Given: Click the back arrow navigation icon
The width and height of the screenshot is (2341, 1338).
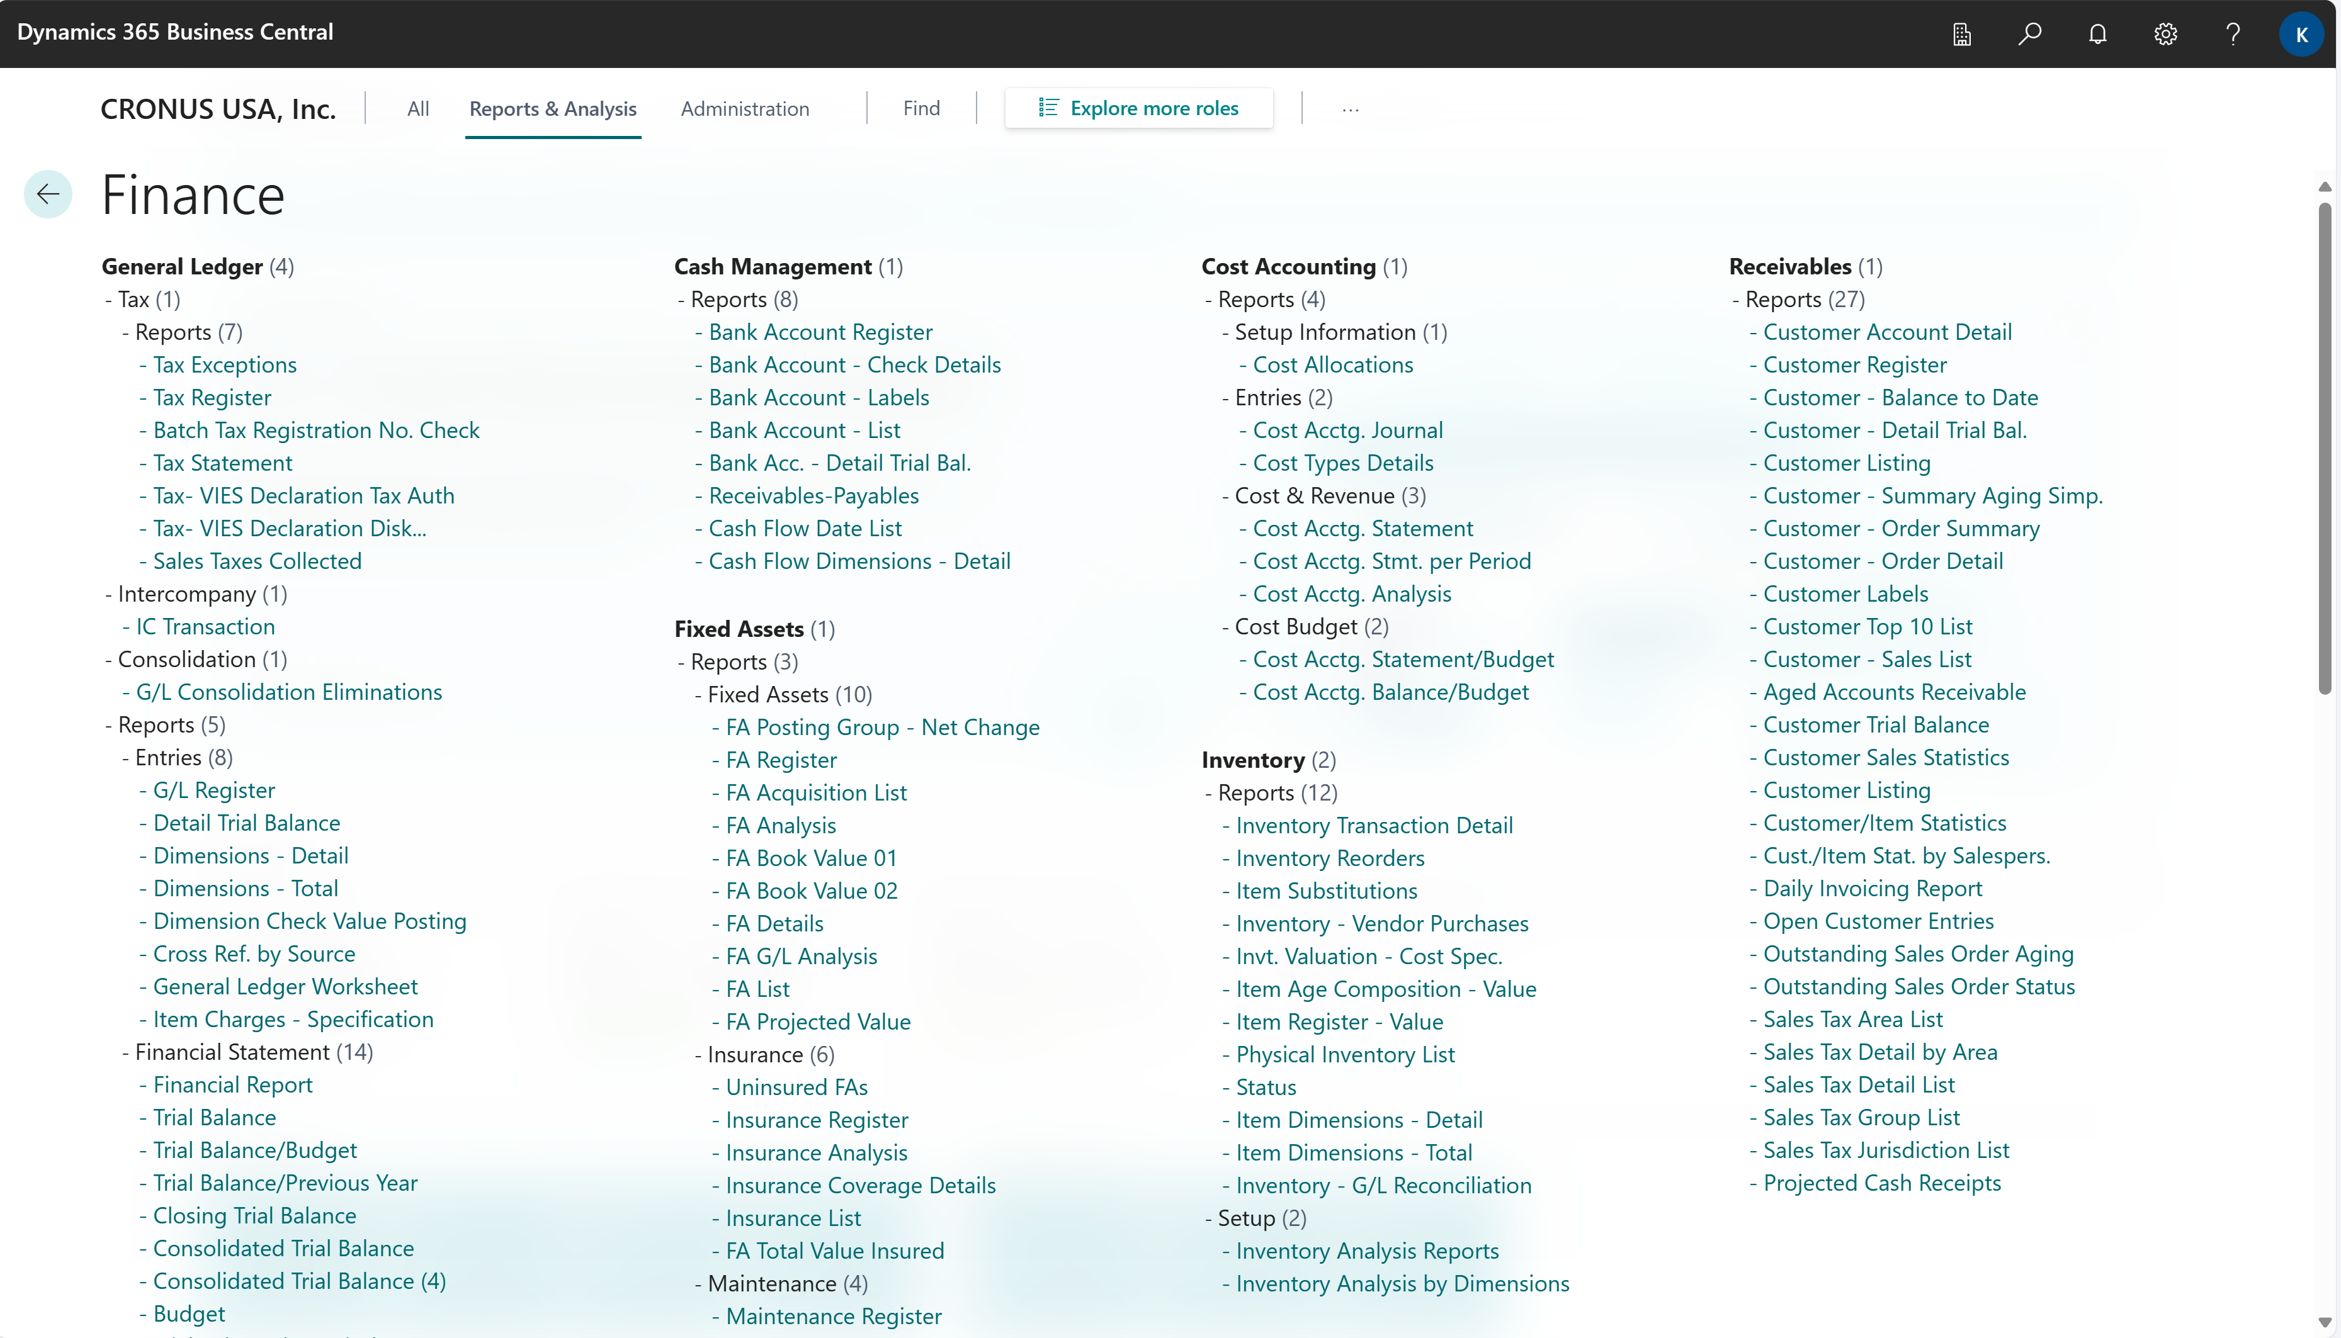Looking at the screenshot, I should 48,194.
